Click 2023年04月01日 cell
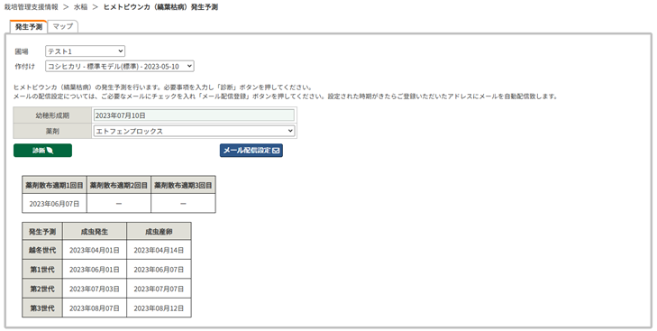The height and width of the screenshot is (331, 657). click(x=95, y=250)
